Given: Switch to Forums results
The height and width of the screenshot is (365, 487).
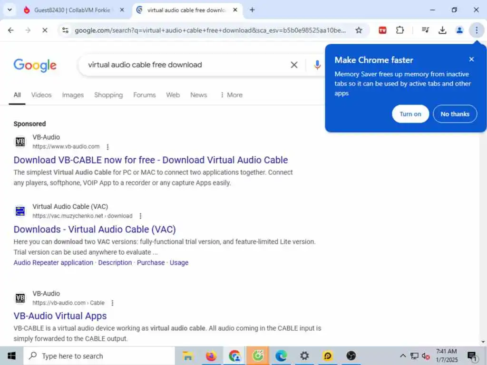Looking at the screenshot, I should [145, 95].
